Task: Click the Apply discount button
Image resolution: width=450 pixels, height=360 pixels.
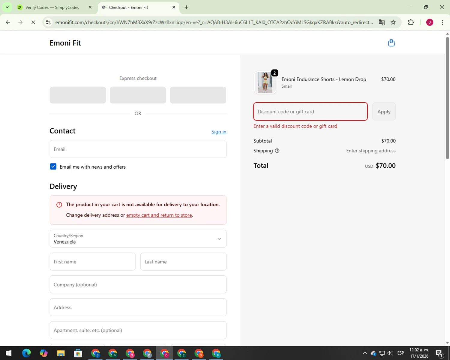Action: (x=384, y=112)
